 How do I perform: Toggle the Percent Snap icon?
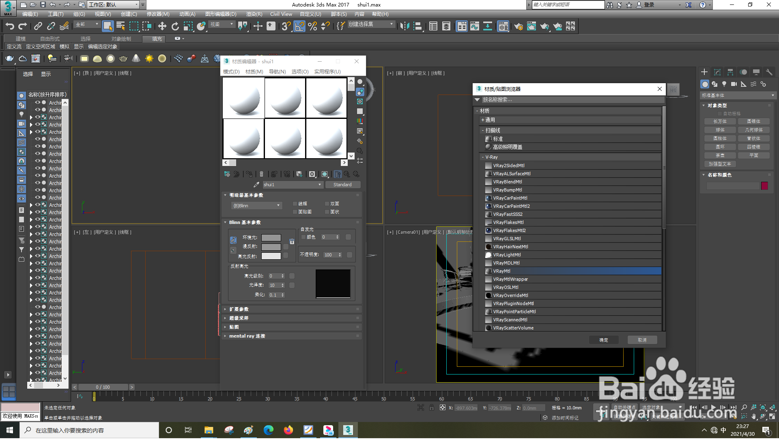point(312,26)
